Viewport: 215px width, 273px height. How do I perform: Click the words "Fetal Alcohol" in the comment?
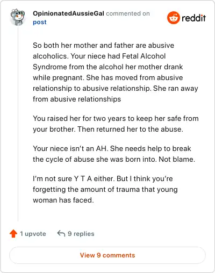144,56
